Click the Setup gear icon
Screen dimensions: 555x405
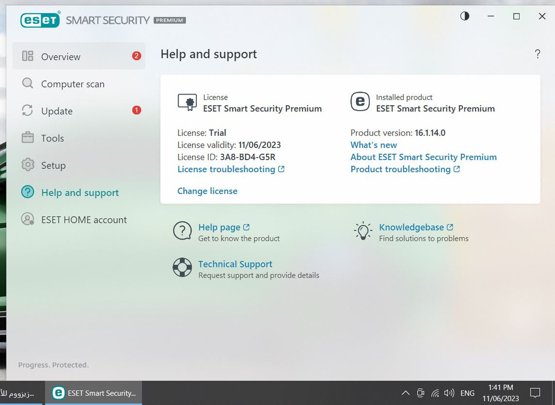tap(28, 165)
